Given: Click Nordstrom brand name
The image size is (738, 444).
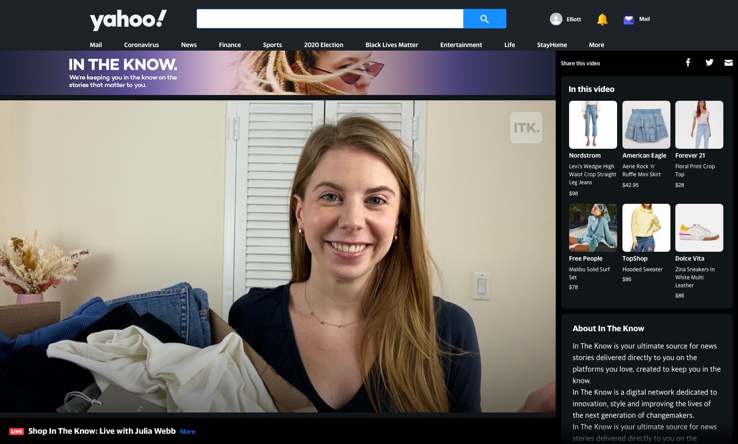Looking at the screenshot, I should [x=585, y=155].
